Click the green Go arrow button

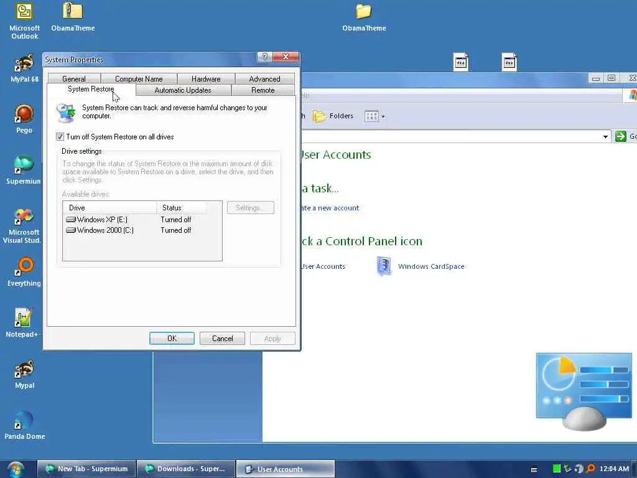(x=620, y=136)
